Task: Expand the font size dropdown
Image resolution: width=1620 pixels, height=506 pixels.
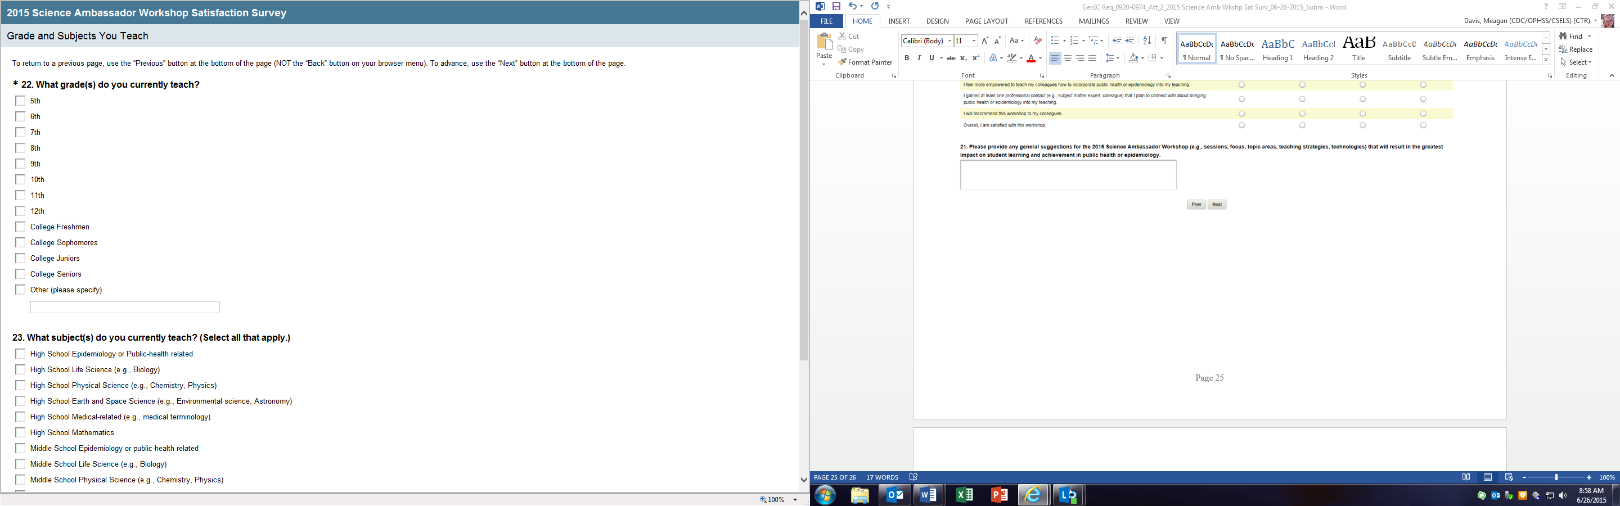Action: [x=974, y=41]
